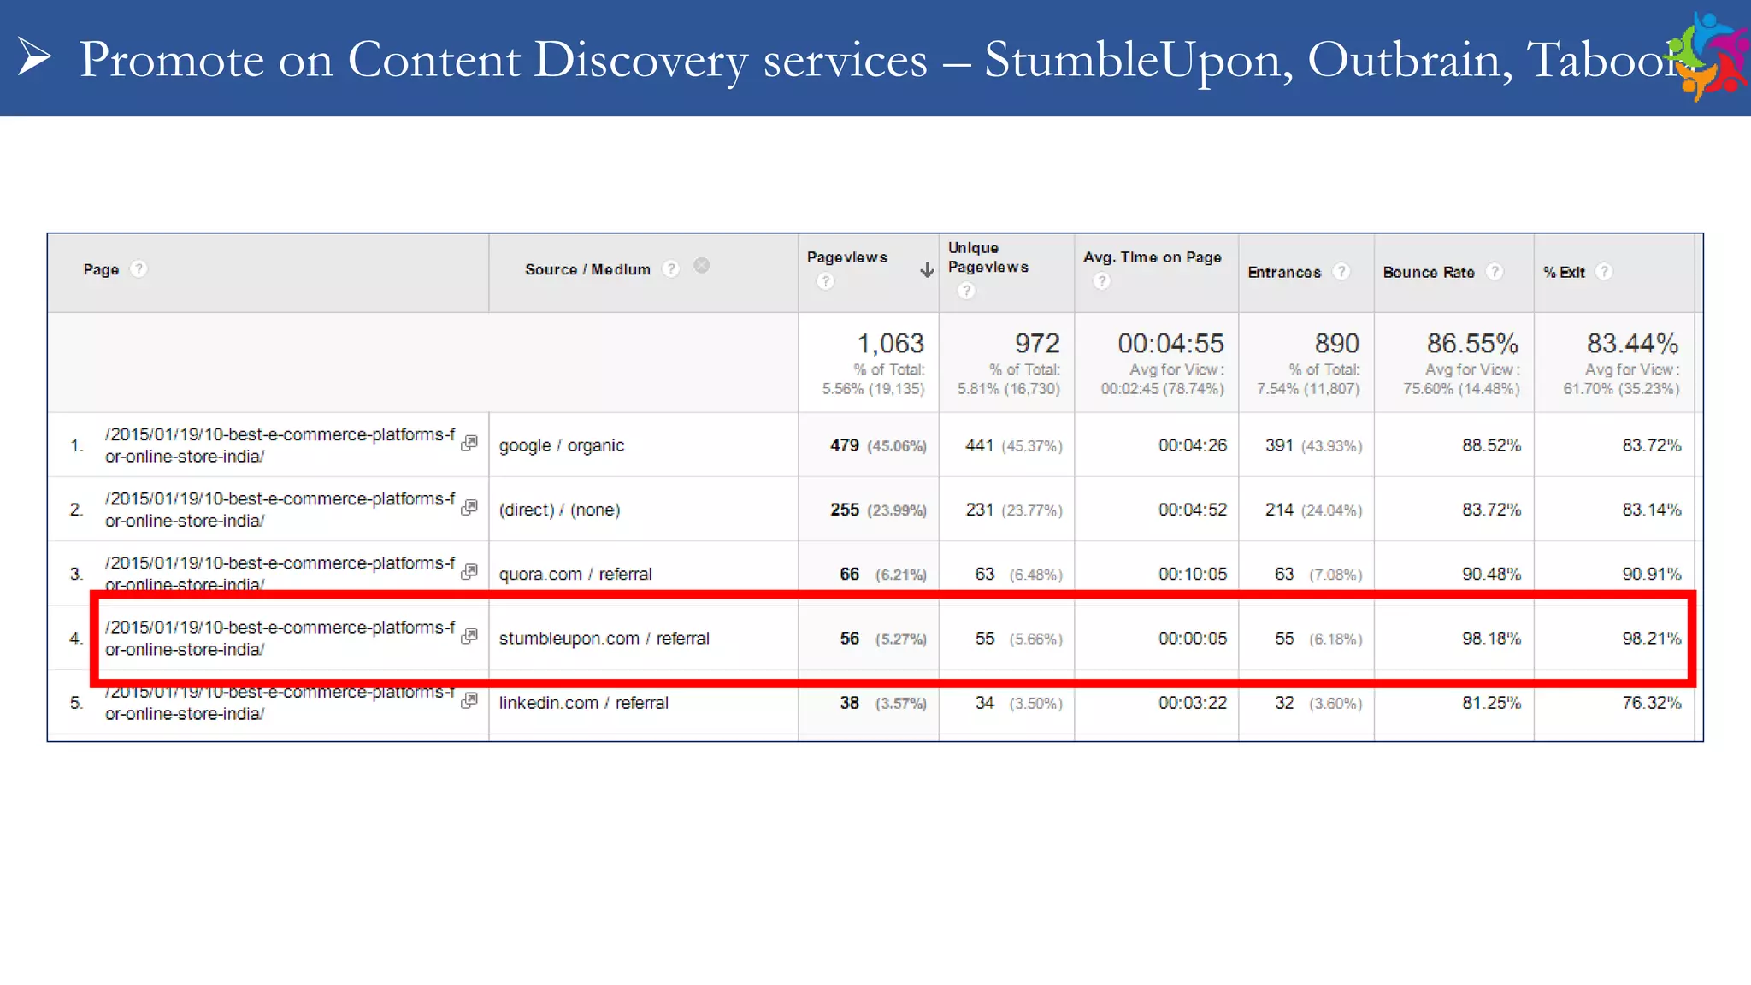1751x985 pixels.
Task: Click the colorful people logo in header
Action: point(1707,57)
